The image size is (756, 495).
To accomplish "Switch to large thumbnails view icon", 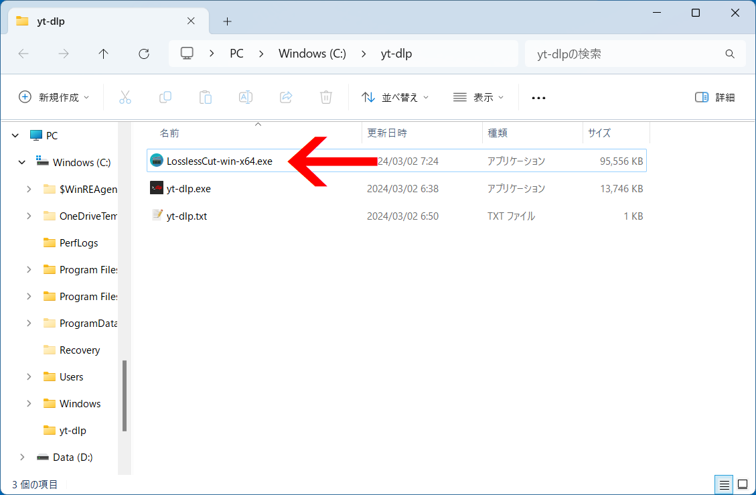I will pos(743,484).
